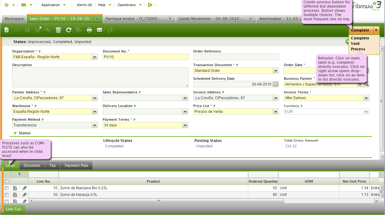Print the sales order document
The height and width of the screenshot is (215, 385).
tap(89, 30)
